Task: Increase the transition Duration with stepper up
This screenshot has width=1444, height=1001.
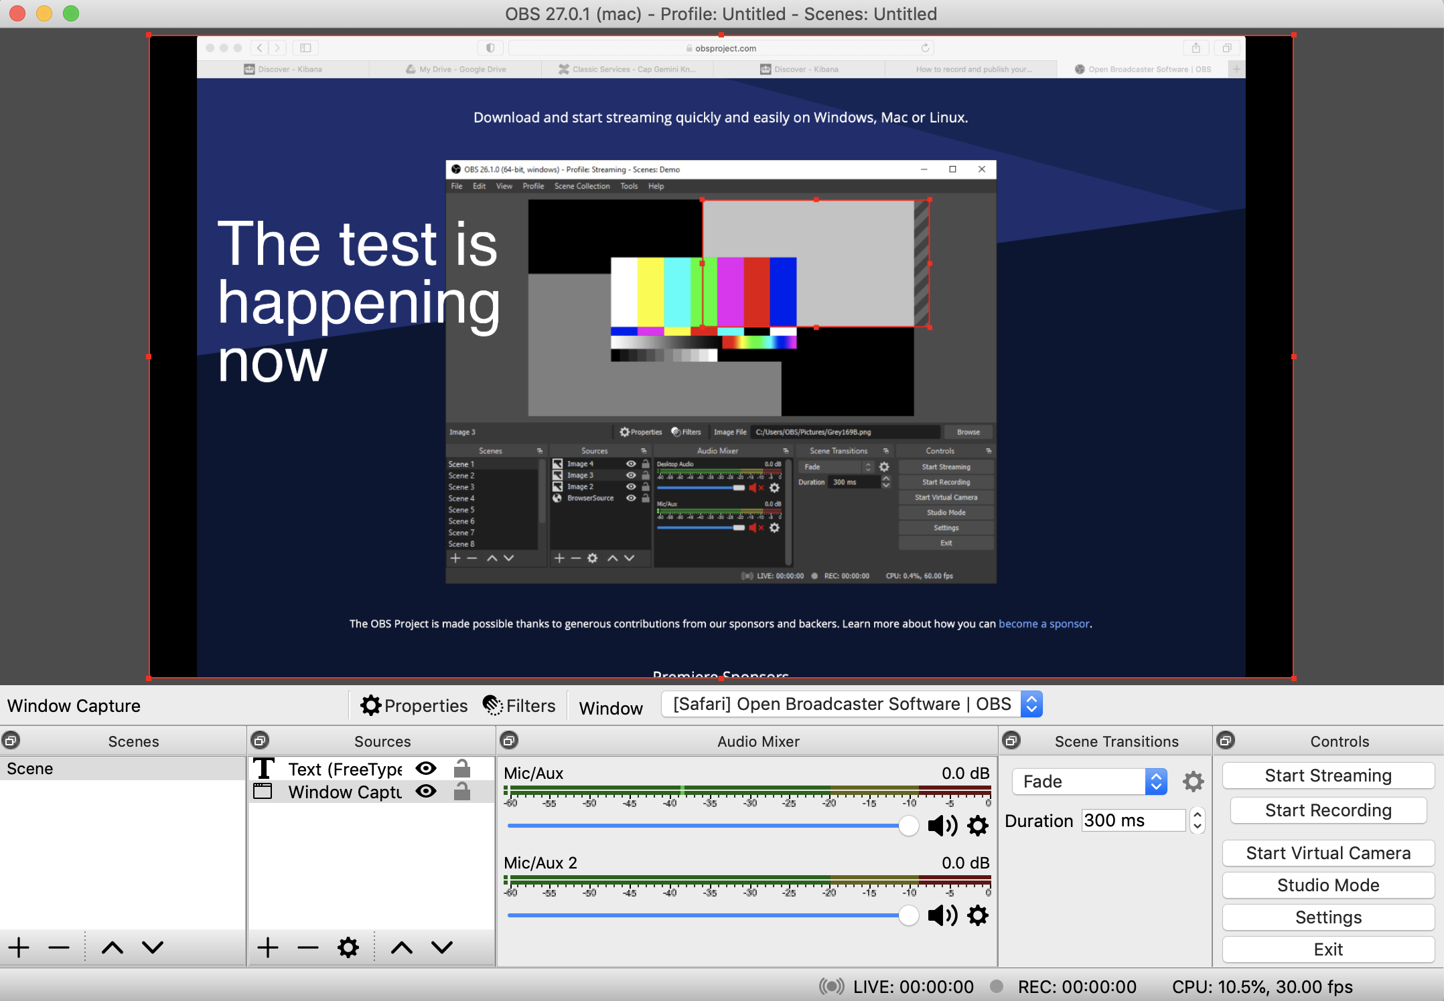Action: (1198, 814)
